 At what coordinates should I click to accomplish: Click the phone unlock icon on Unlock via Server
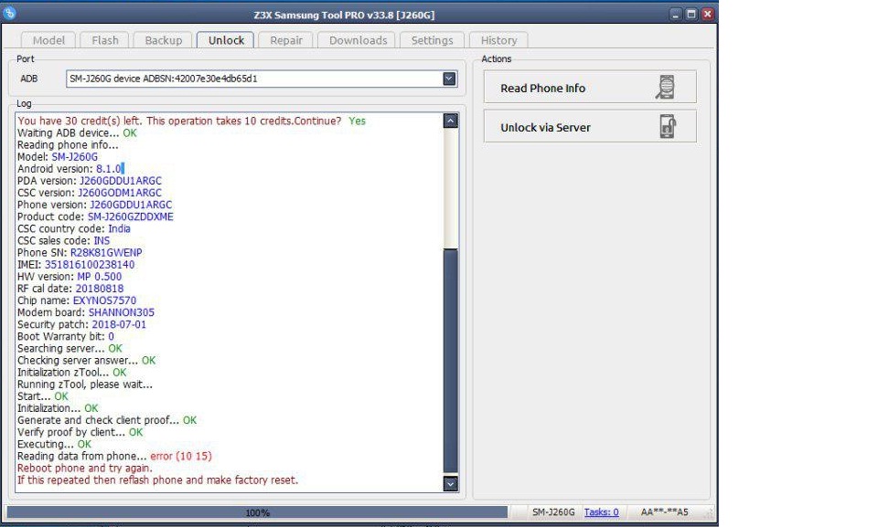(x=668, y=126)
